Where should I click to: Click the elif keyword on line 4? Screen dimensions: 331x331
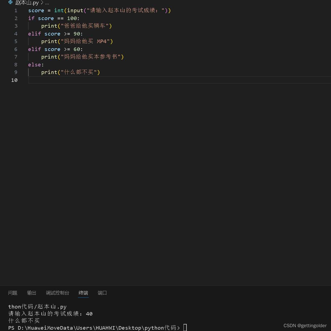point(34,34)
